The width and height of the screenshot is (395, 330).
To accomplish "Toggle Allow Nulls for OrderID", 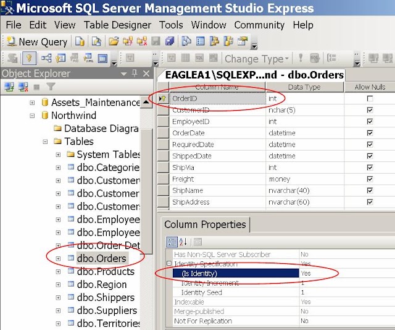I will pyautogui.click(x=370, y=98).
